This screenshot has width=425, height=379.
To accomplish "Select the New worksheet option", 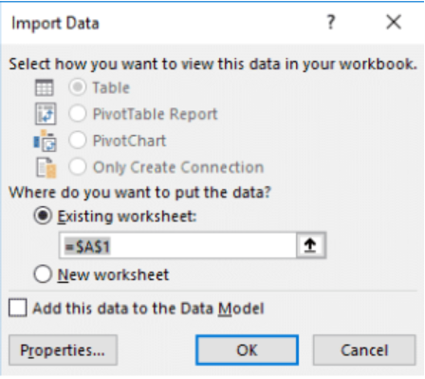I will pos(43,275).
